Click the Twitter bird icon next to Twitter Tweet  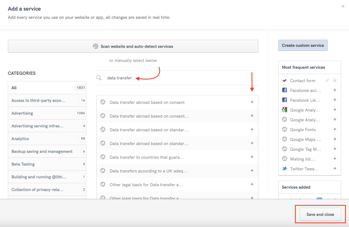pyautogui.click(x=285, y=169)
